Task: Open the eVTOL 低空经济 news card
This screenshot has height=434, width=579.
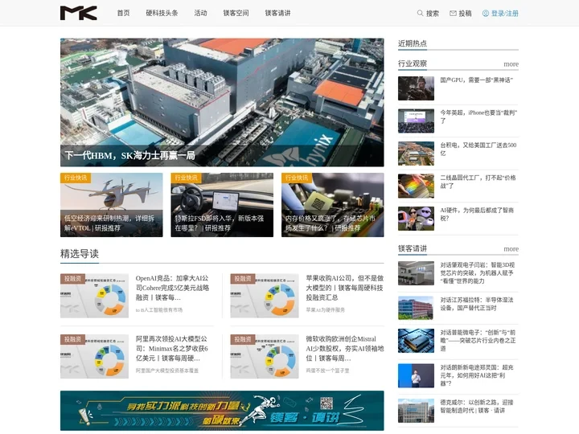Action: (x=112, y=205)
